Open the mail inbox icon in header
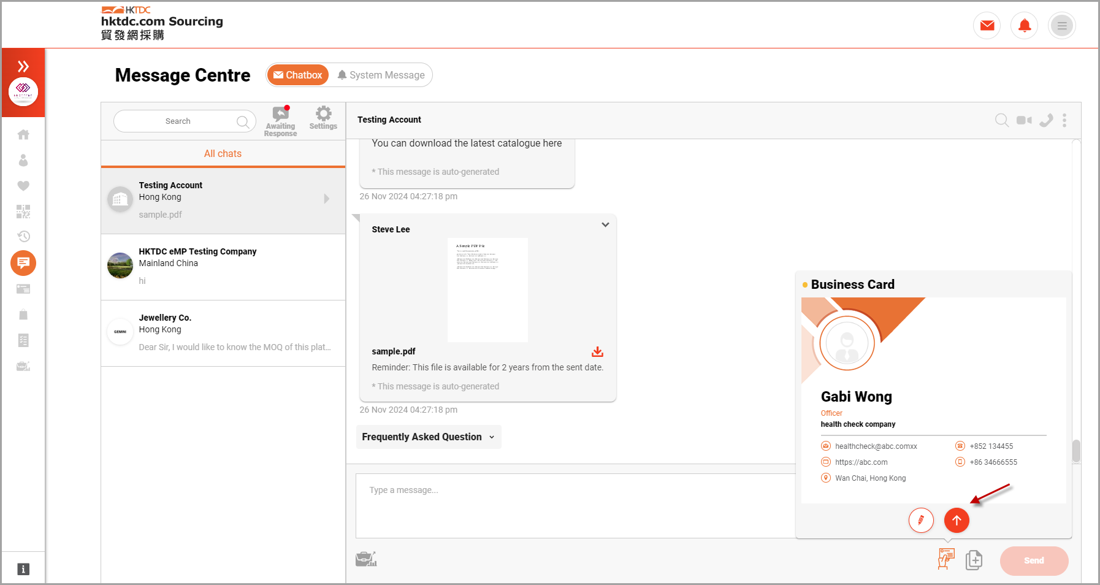The image size is (1100, 585). click(987, 26)
